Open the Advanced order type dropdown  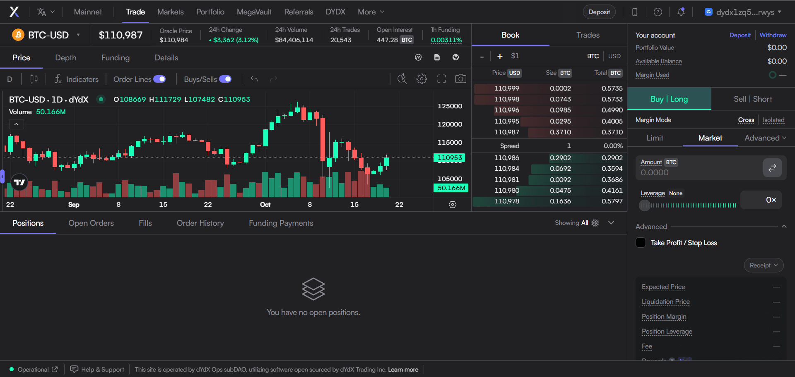tap(765, 138)
